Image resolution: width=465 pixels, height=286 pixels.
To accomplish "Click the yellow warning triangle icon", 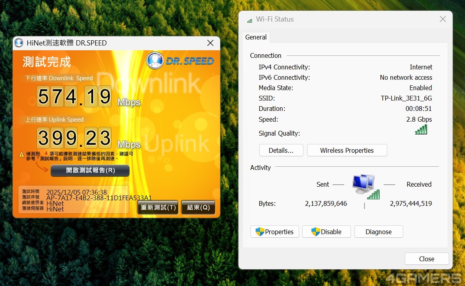I will coord(21,155).
